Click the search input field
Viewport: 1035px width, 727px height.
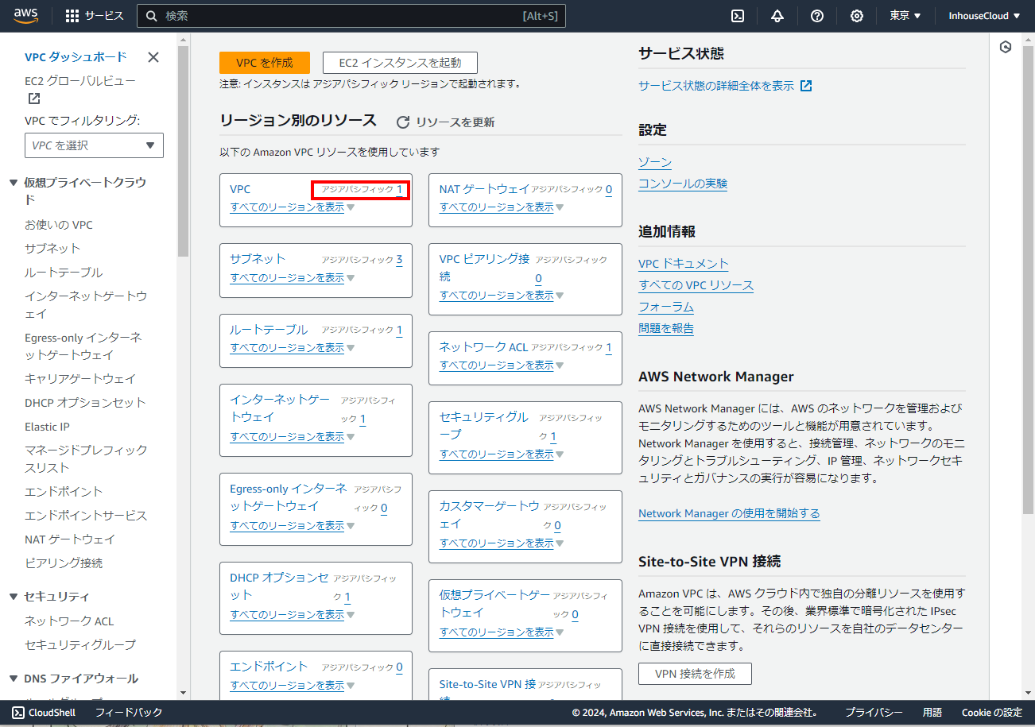342,16
